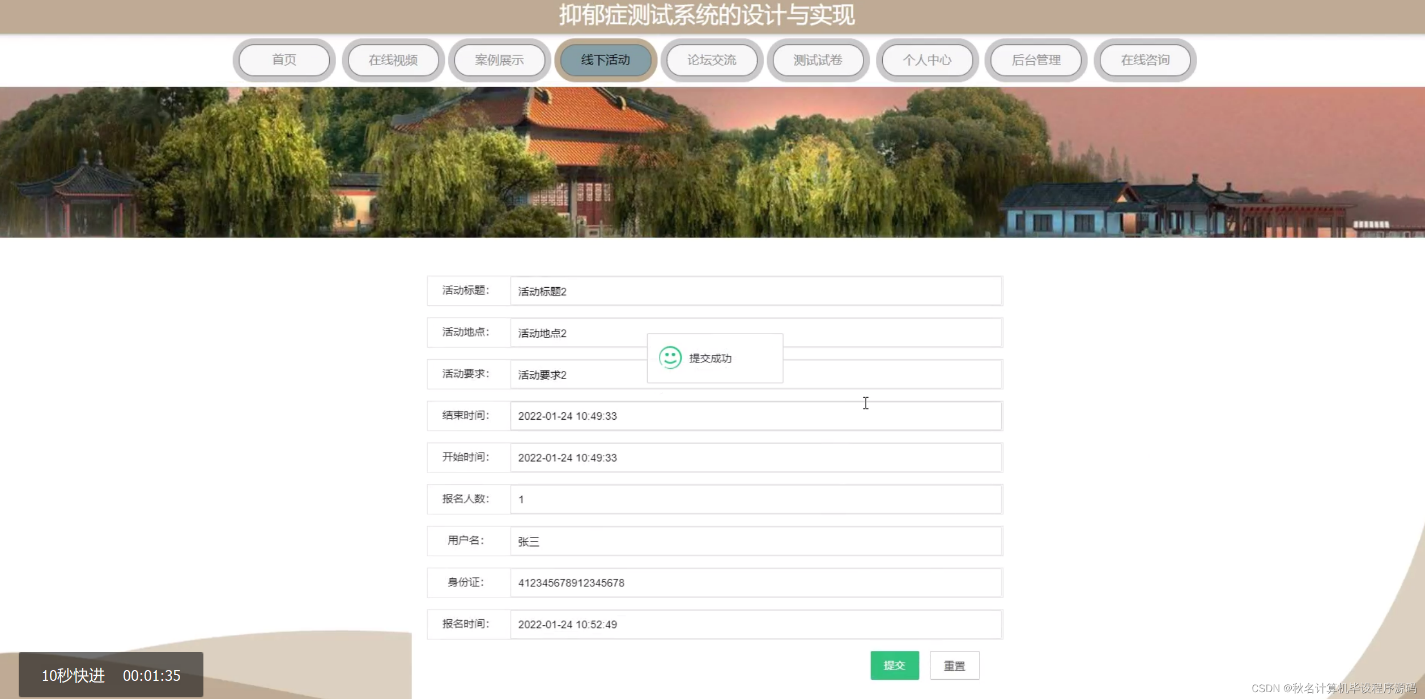
Task: Reset the form using 重置
Action: (954, 665)
